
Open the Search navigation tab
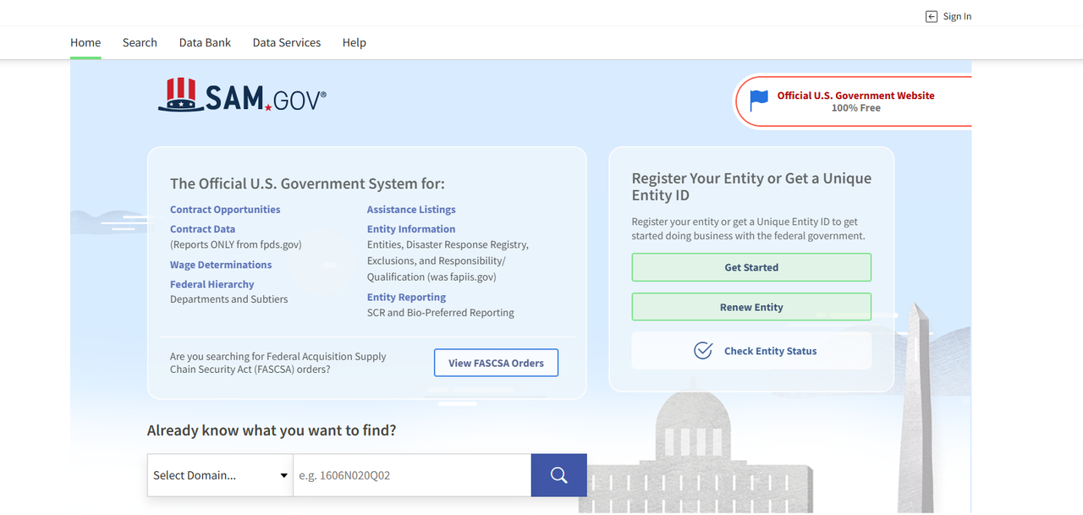[140, 42]
